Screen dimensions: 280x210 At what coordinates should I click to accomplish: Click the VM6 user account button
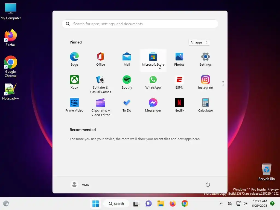coord(80,185)
